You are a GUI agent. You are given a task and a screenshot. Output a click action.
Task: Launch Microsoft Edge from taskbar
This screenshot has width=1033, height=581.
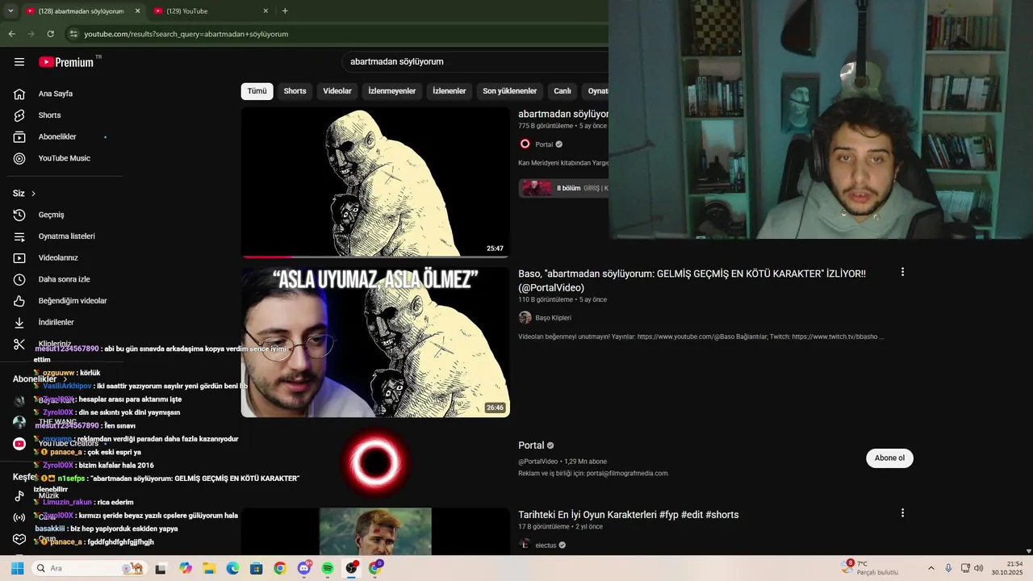coord(232,568)
